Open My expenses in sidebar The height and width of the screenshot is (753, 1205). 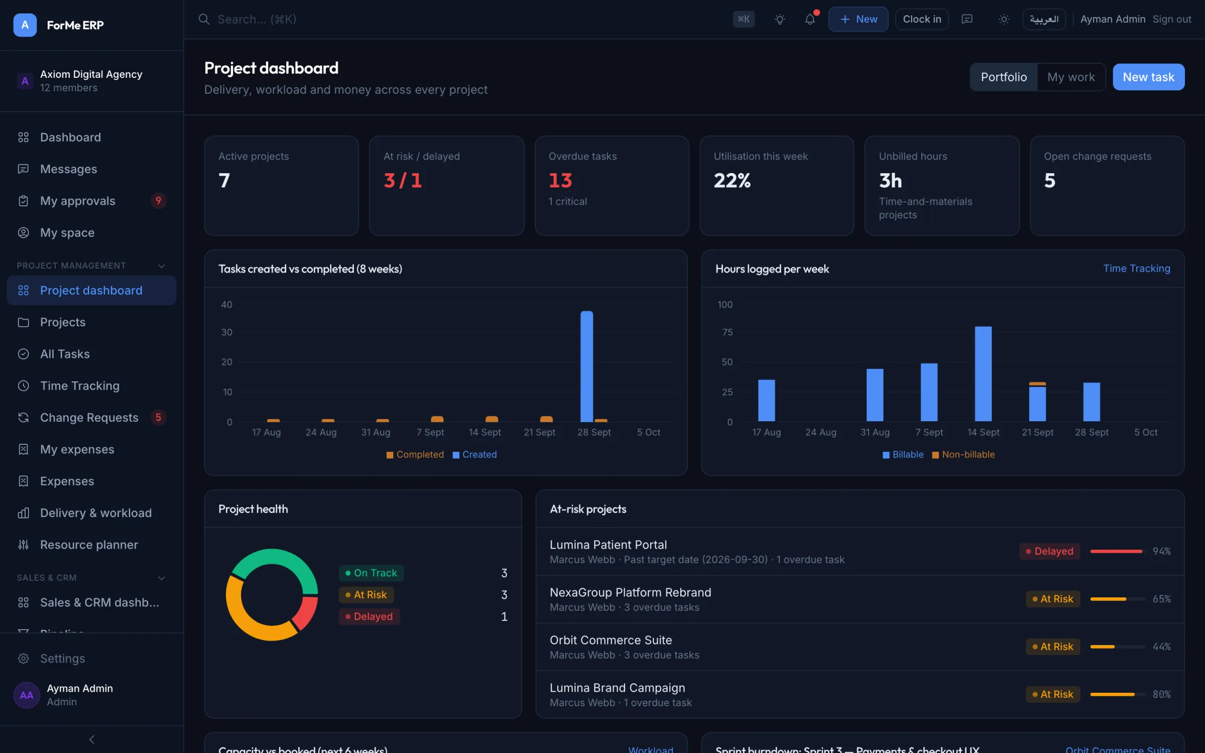click(x=91, y=449)
